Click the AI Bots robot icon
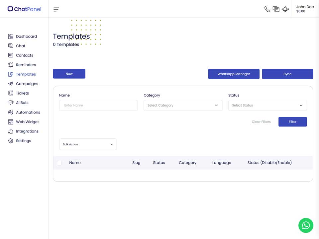 pyautogui.click(x=11, y=103)
